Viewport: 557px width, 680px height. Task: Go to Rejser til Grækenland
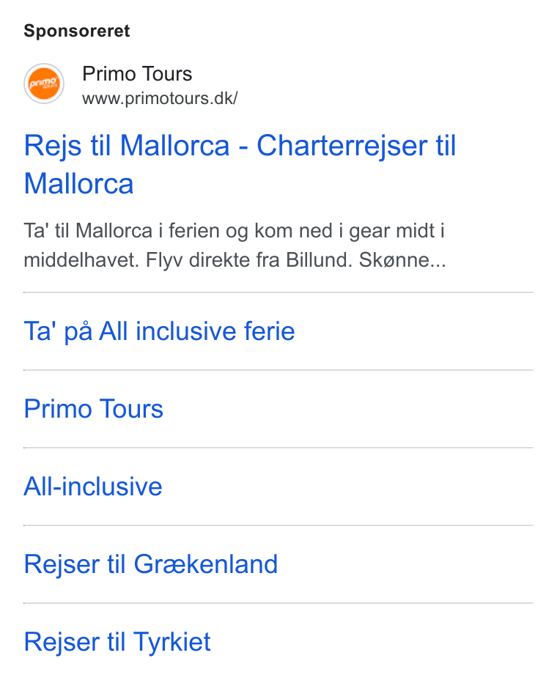tap(151, 563)
